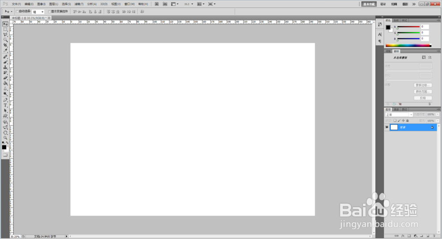Select the Polygonal Lasso tool
This screenshot has height=239, width=442.
[5, 34]
